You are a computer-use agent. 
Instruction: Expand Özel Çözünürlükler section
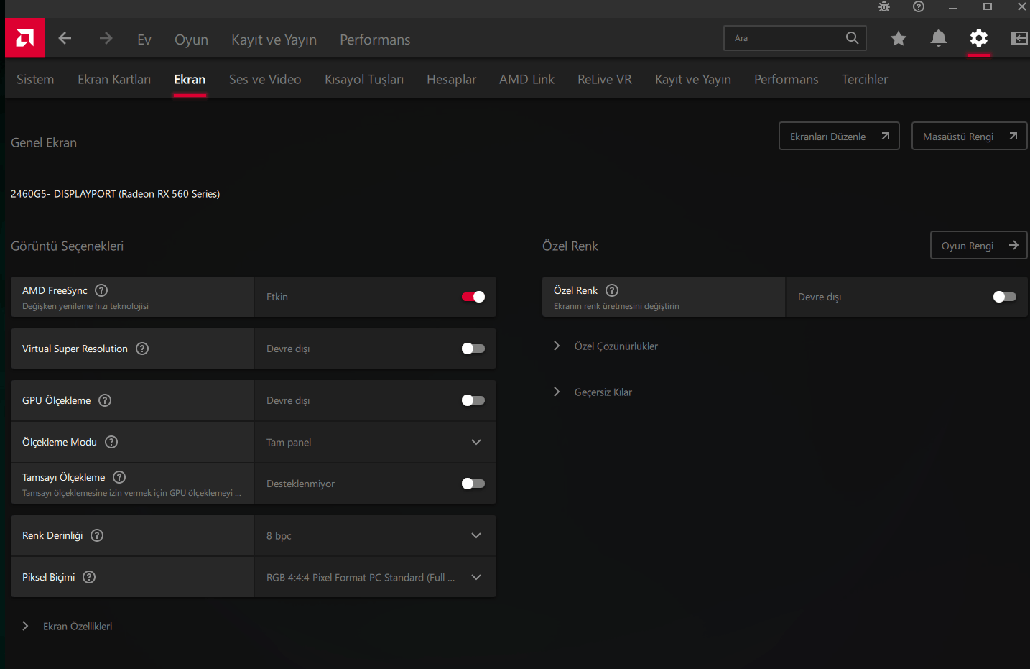coord(607,346)
